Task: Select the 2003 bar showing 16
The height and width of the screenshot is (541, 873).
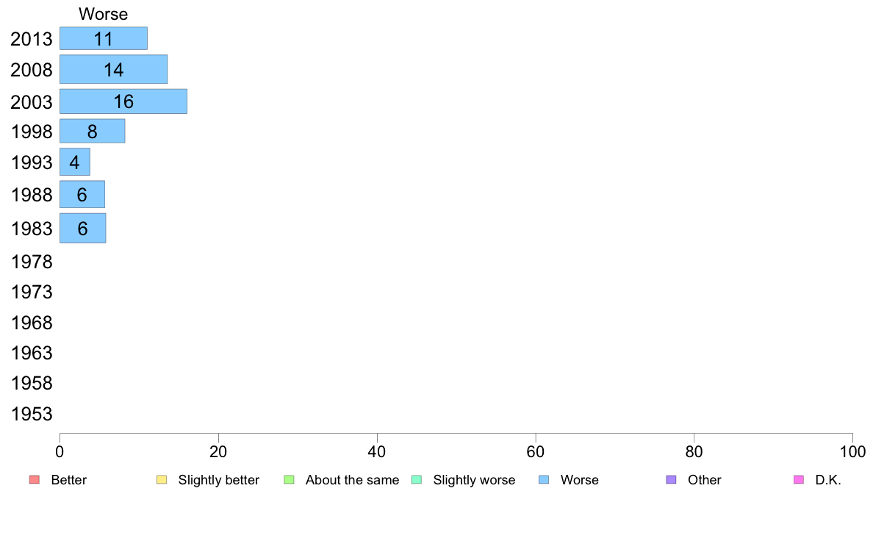Action: (123, 101)
